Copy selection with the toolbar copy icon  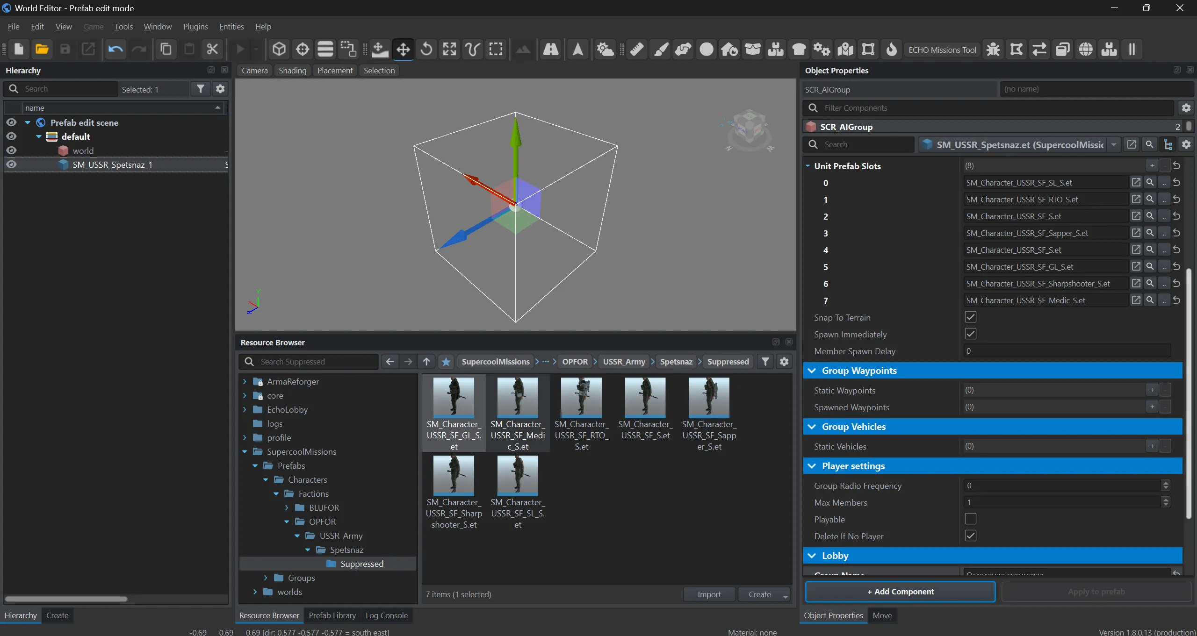click(166, 49)
